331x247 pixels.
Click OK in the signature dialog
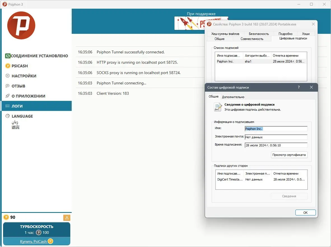point(306,212)
